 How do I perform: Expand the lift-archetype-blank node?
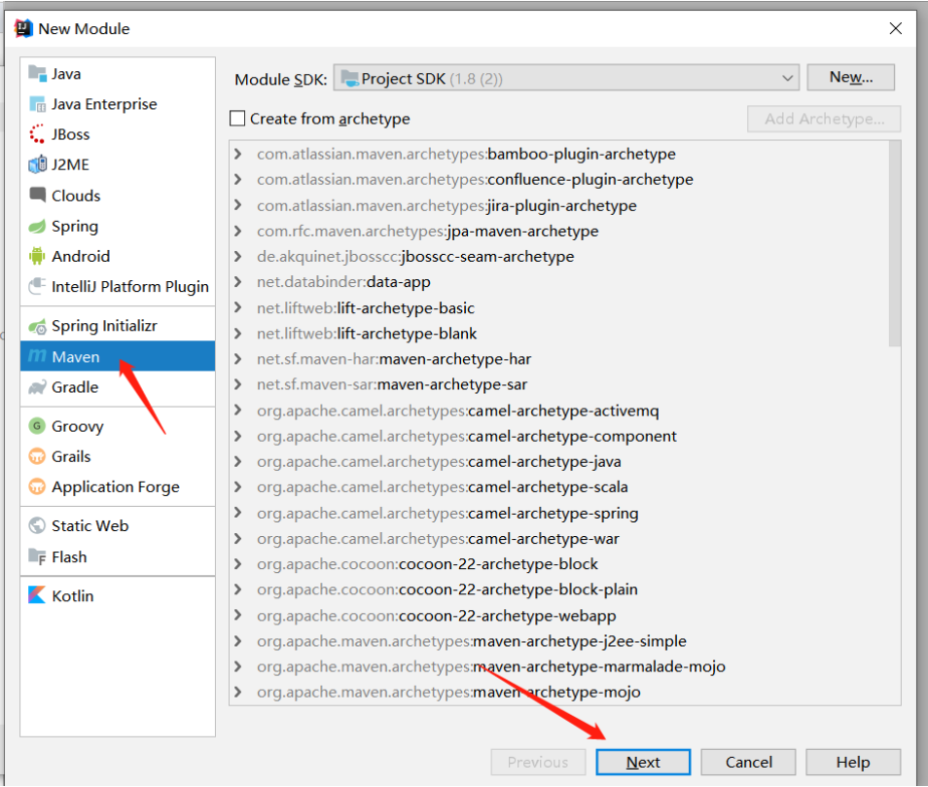click(x=238, y=333)
